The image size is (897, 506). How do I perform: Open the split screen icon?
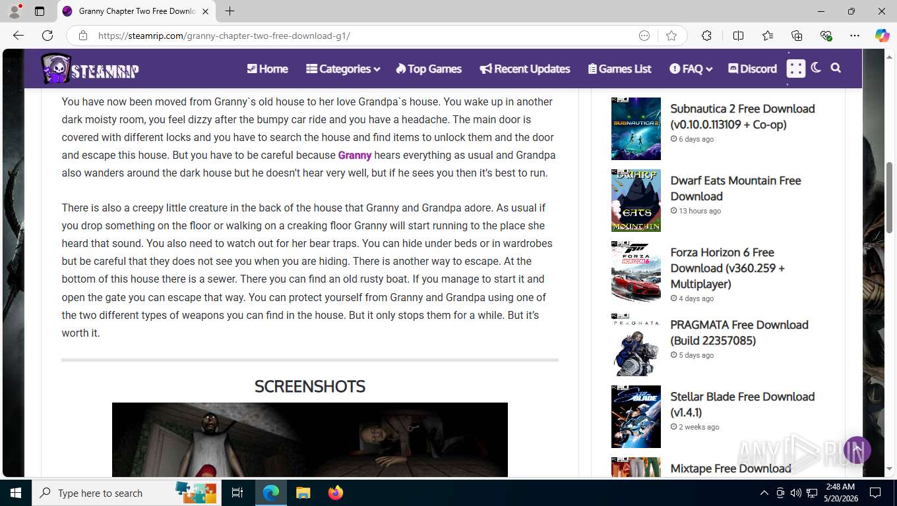click(x=738, y=36)
